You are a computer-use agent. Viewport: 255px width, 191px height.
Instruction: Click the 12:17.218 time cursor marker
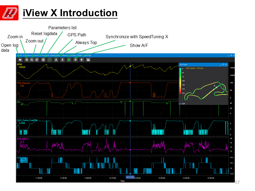pyautogui.click(x=130, y=177)
